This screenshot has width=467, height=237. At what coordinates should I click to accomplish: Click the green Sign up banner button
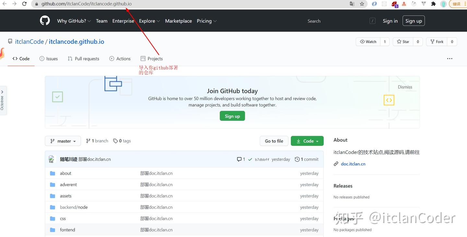[232, 116]
